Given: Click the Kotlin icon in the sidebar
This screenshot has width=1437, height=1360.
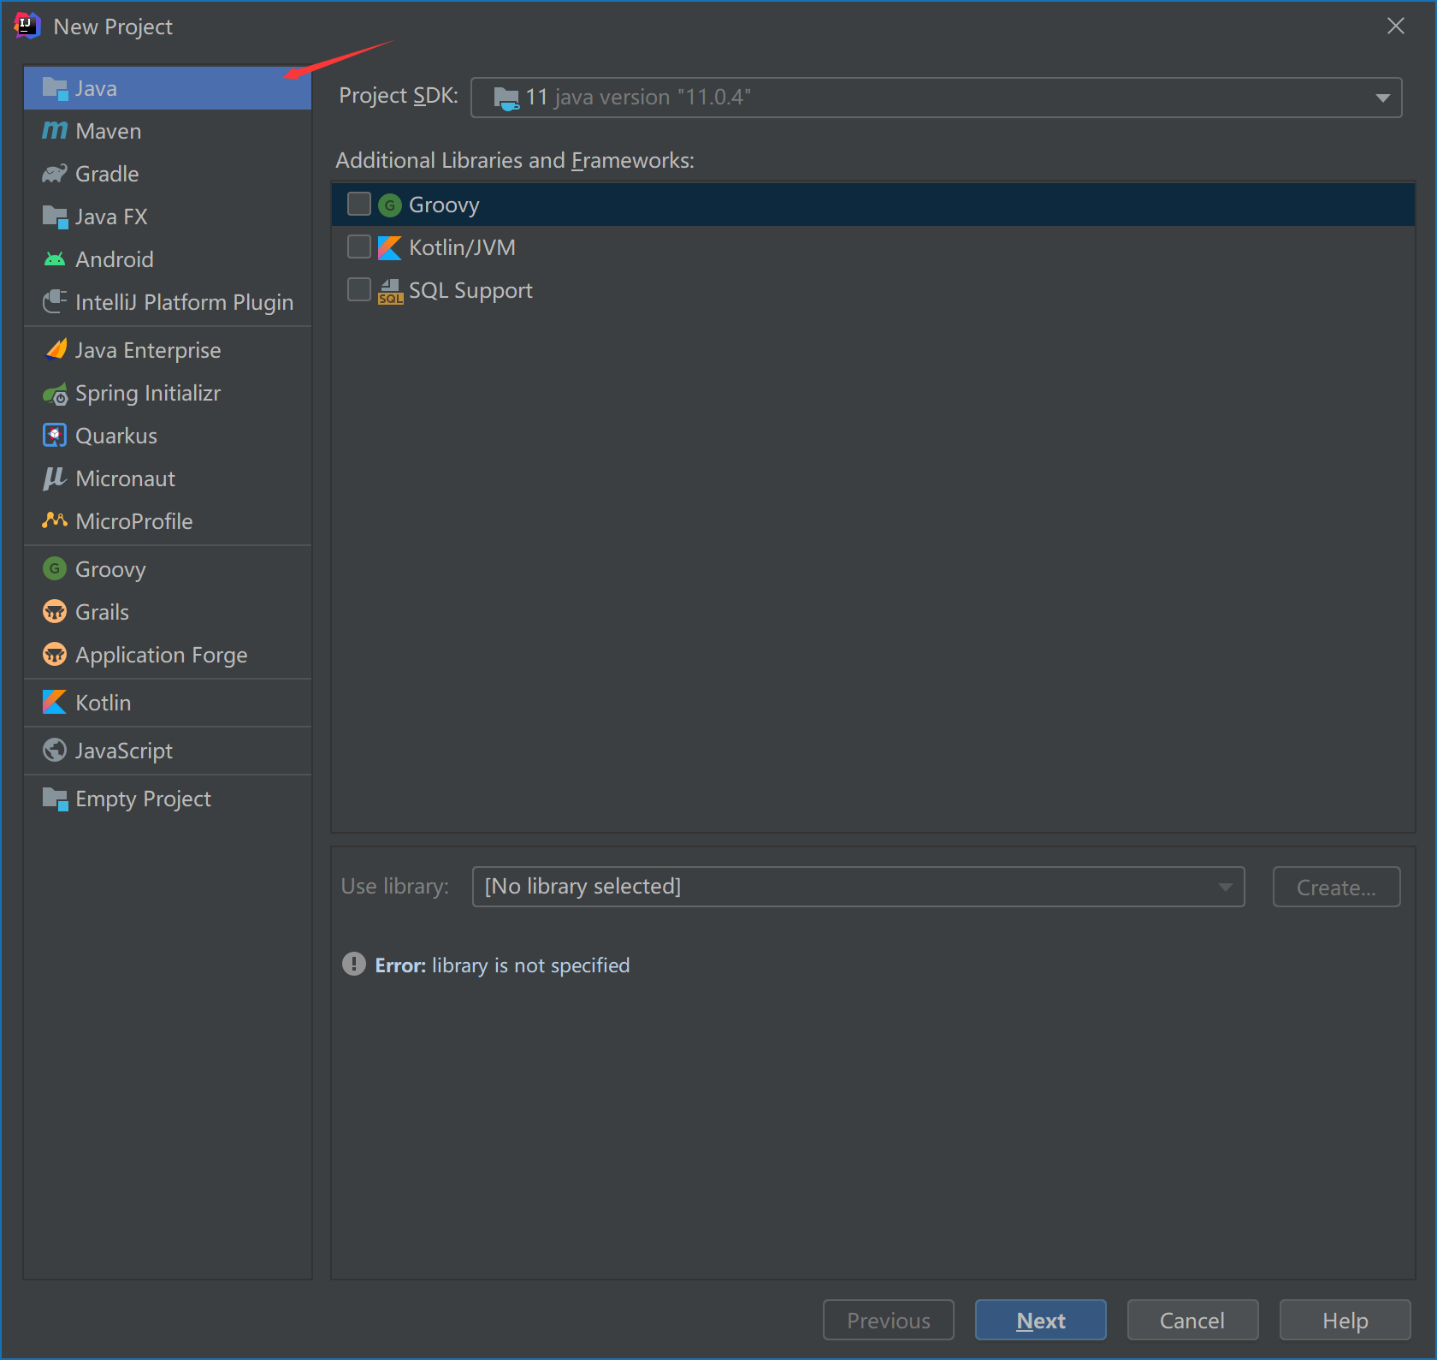Looking at the screenshot, I should [x=55, y=702].
